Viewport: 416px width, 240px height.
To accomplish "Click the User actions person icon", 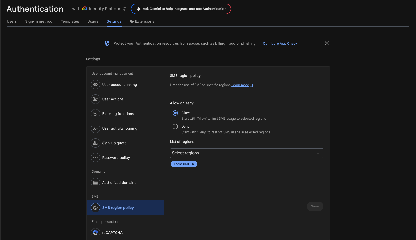I will (95, 99).
